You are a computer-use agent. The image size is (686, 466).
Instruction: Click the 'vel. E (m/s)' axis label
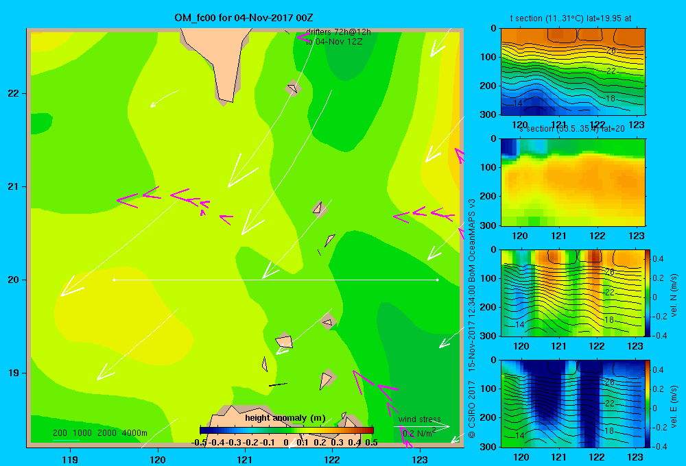[x=674, y=406]
